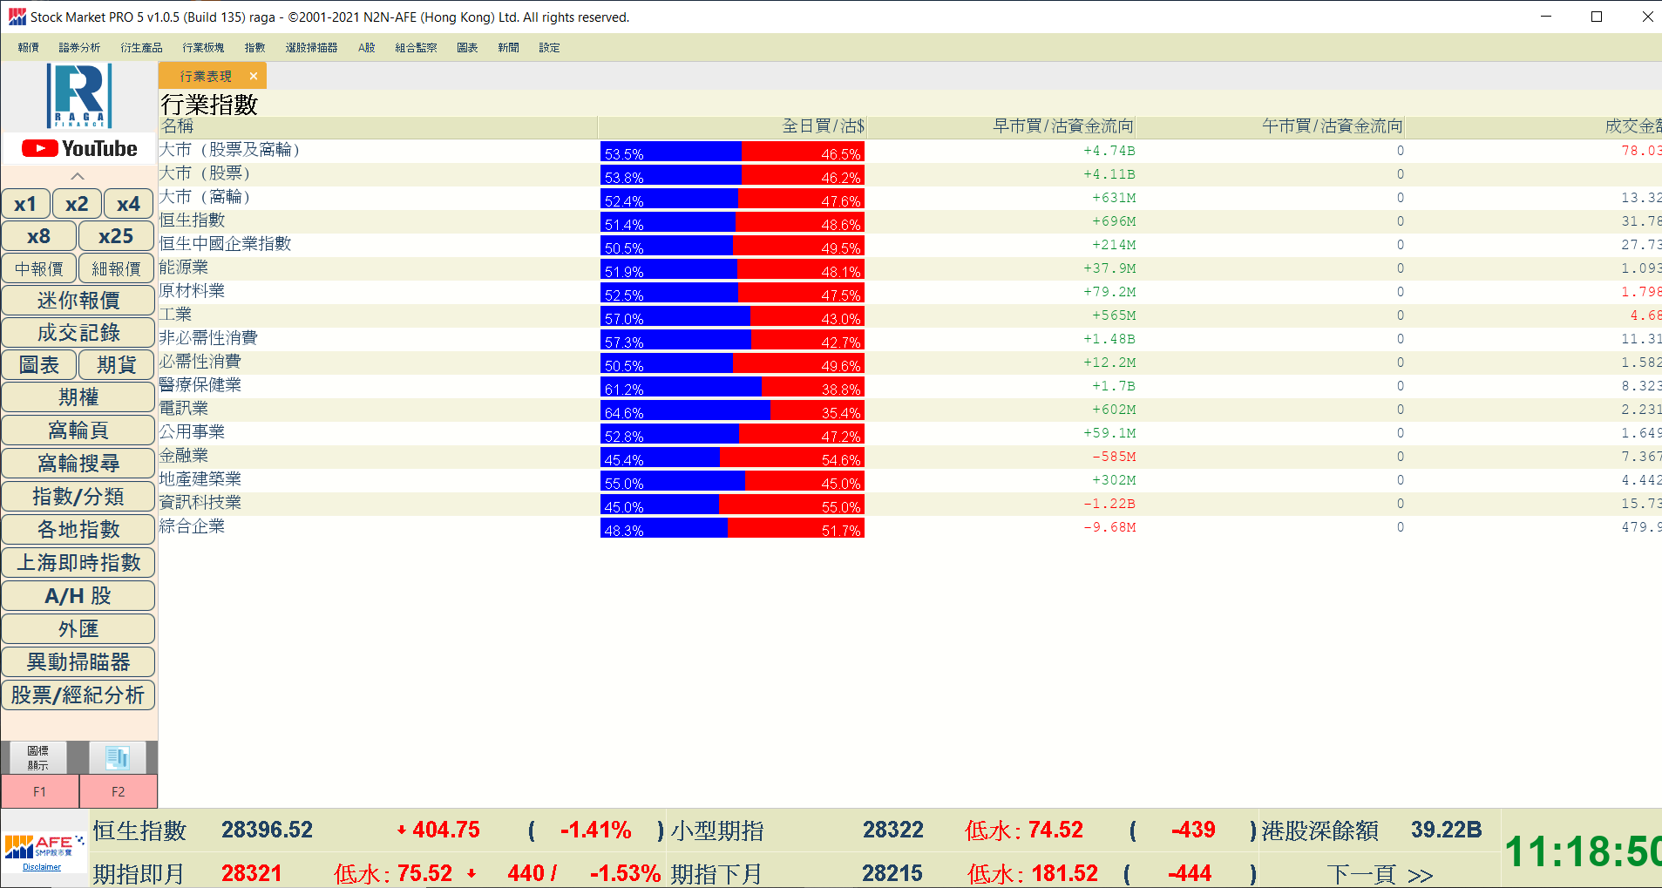This screenshot has height=888, width=1662.
Task: Open the 衍生產品 menu
Action: (x=141, y=48)
